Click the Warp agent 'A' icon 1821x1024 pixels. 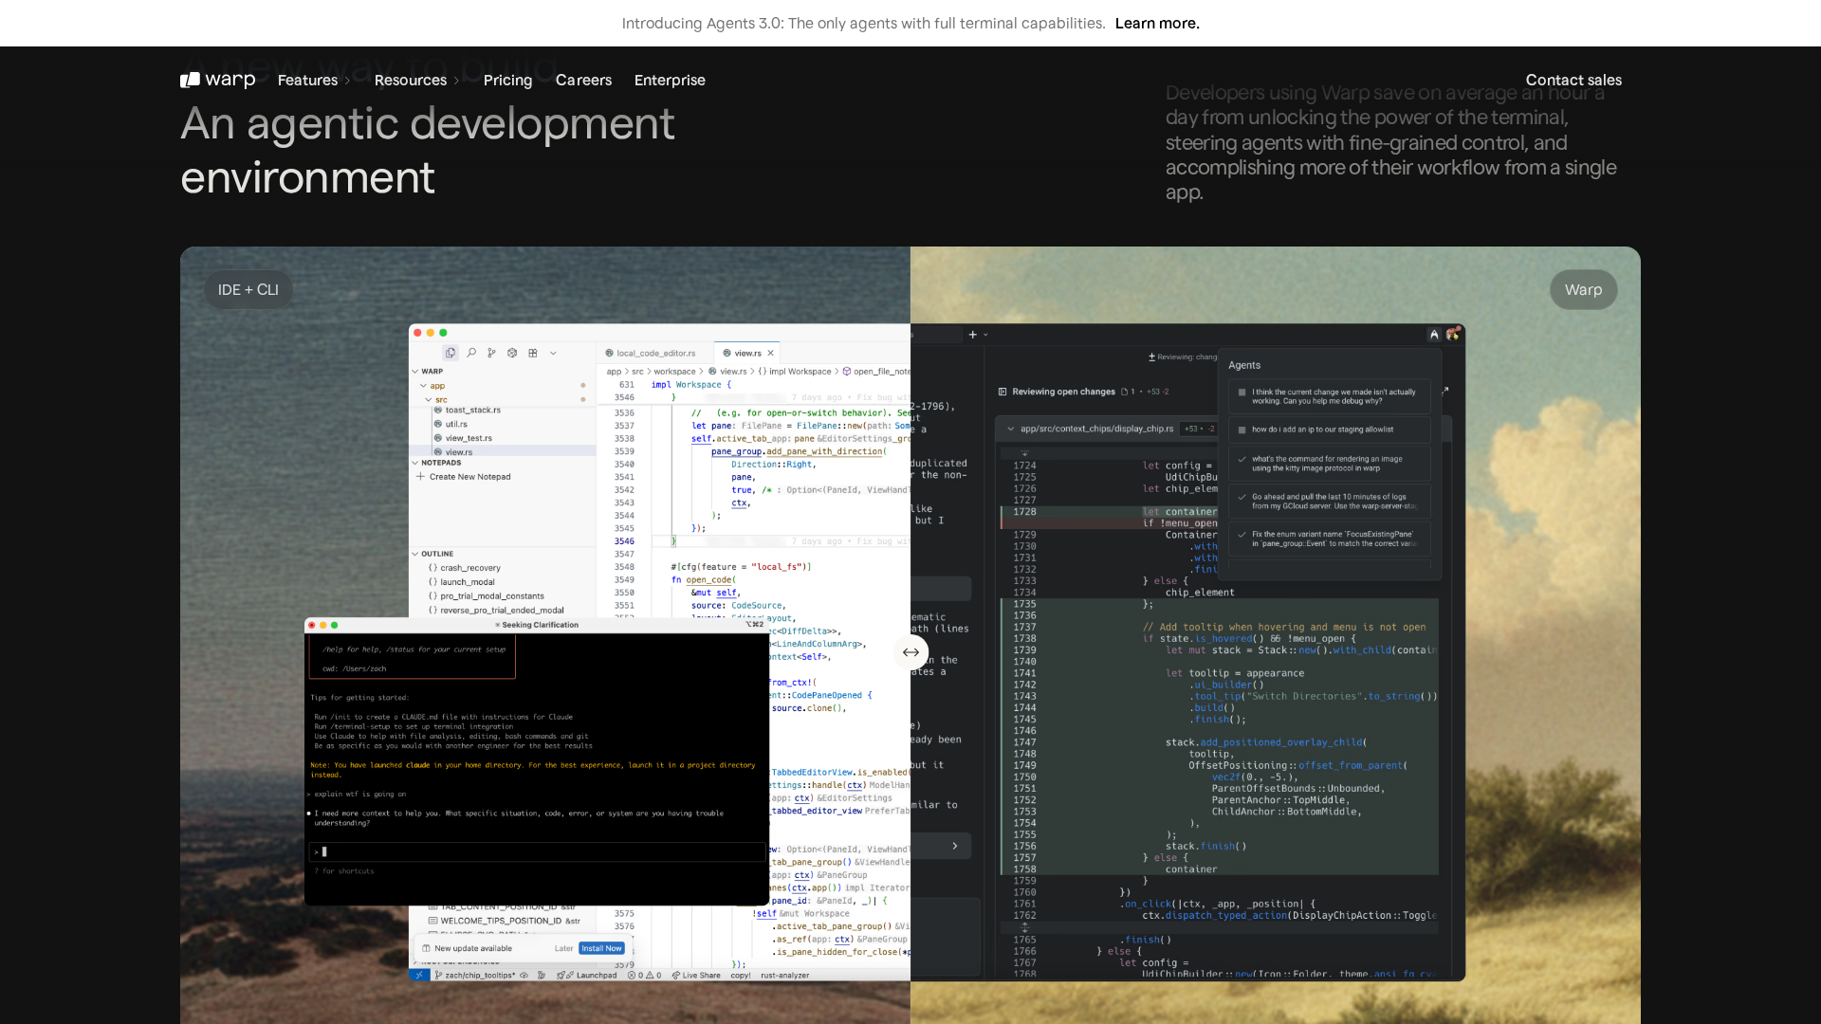click(1434, 335)
